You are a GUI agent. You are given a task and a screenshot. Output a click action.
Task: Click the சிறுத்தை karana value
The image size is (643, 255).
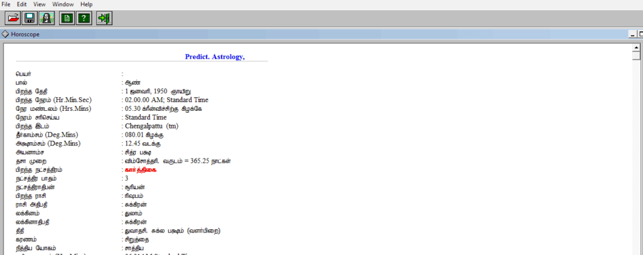[137, 239]
